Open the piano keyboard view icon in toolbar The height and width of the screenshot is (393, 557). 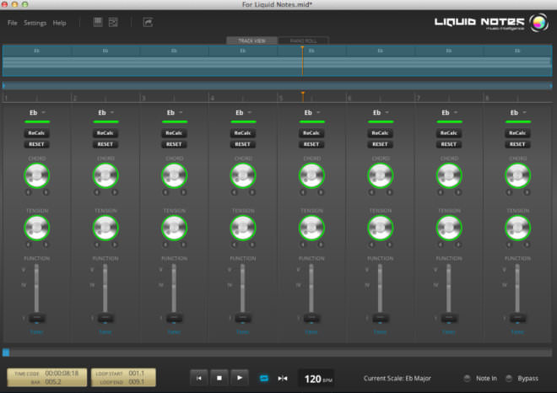98,23
